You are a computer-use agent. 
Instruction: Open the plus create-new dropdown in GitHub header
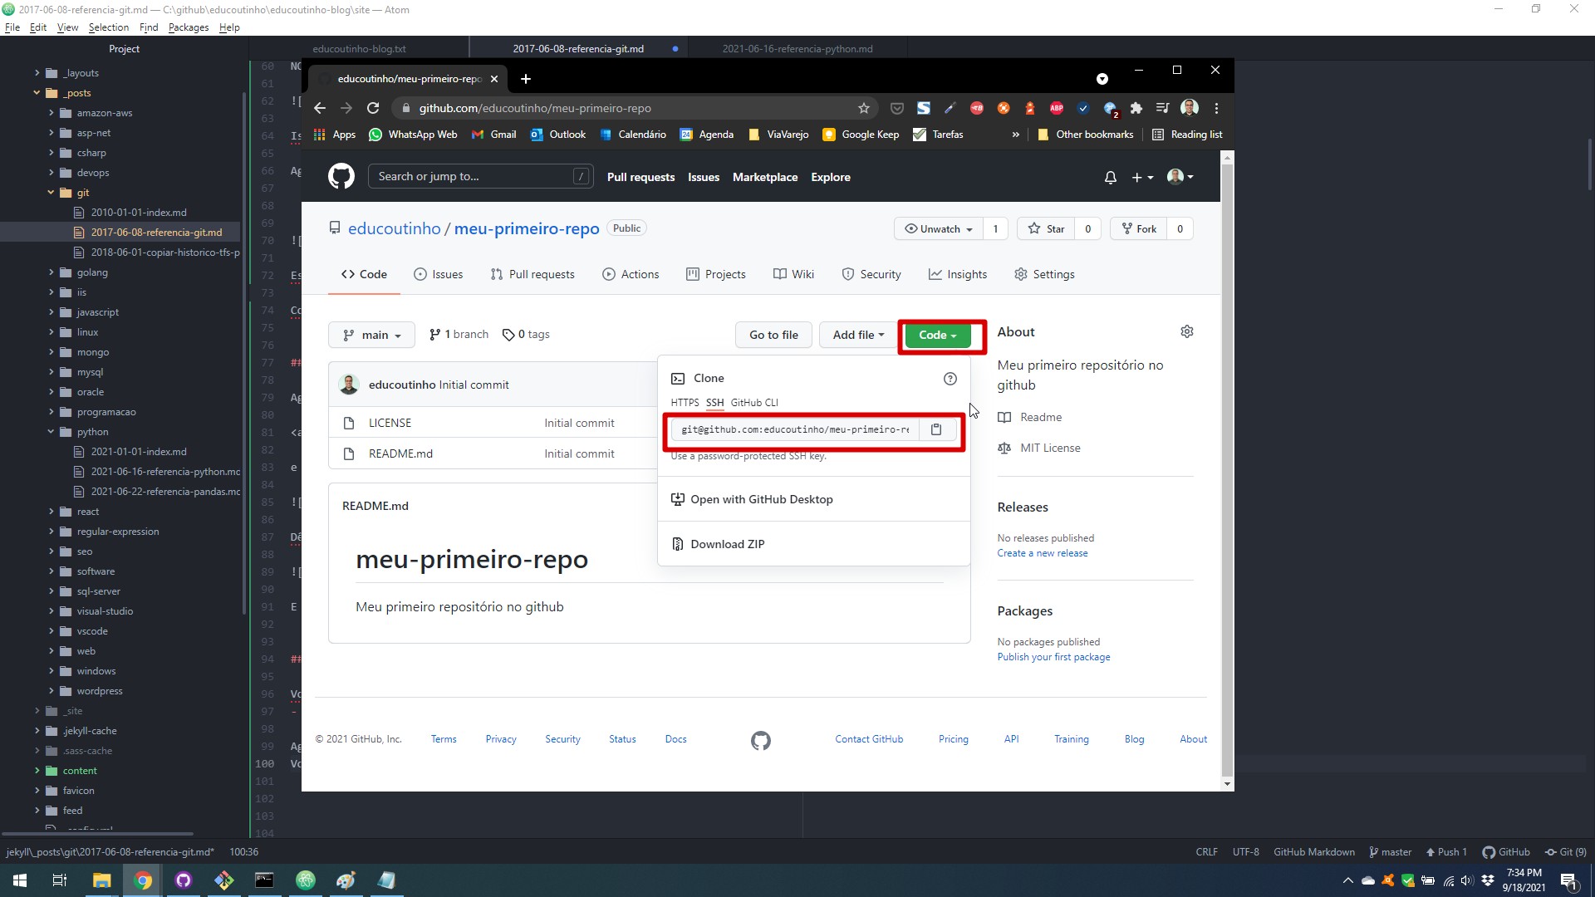pyautogui.click(x=1142, y=178)
